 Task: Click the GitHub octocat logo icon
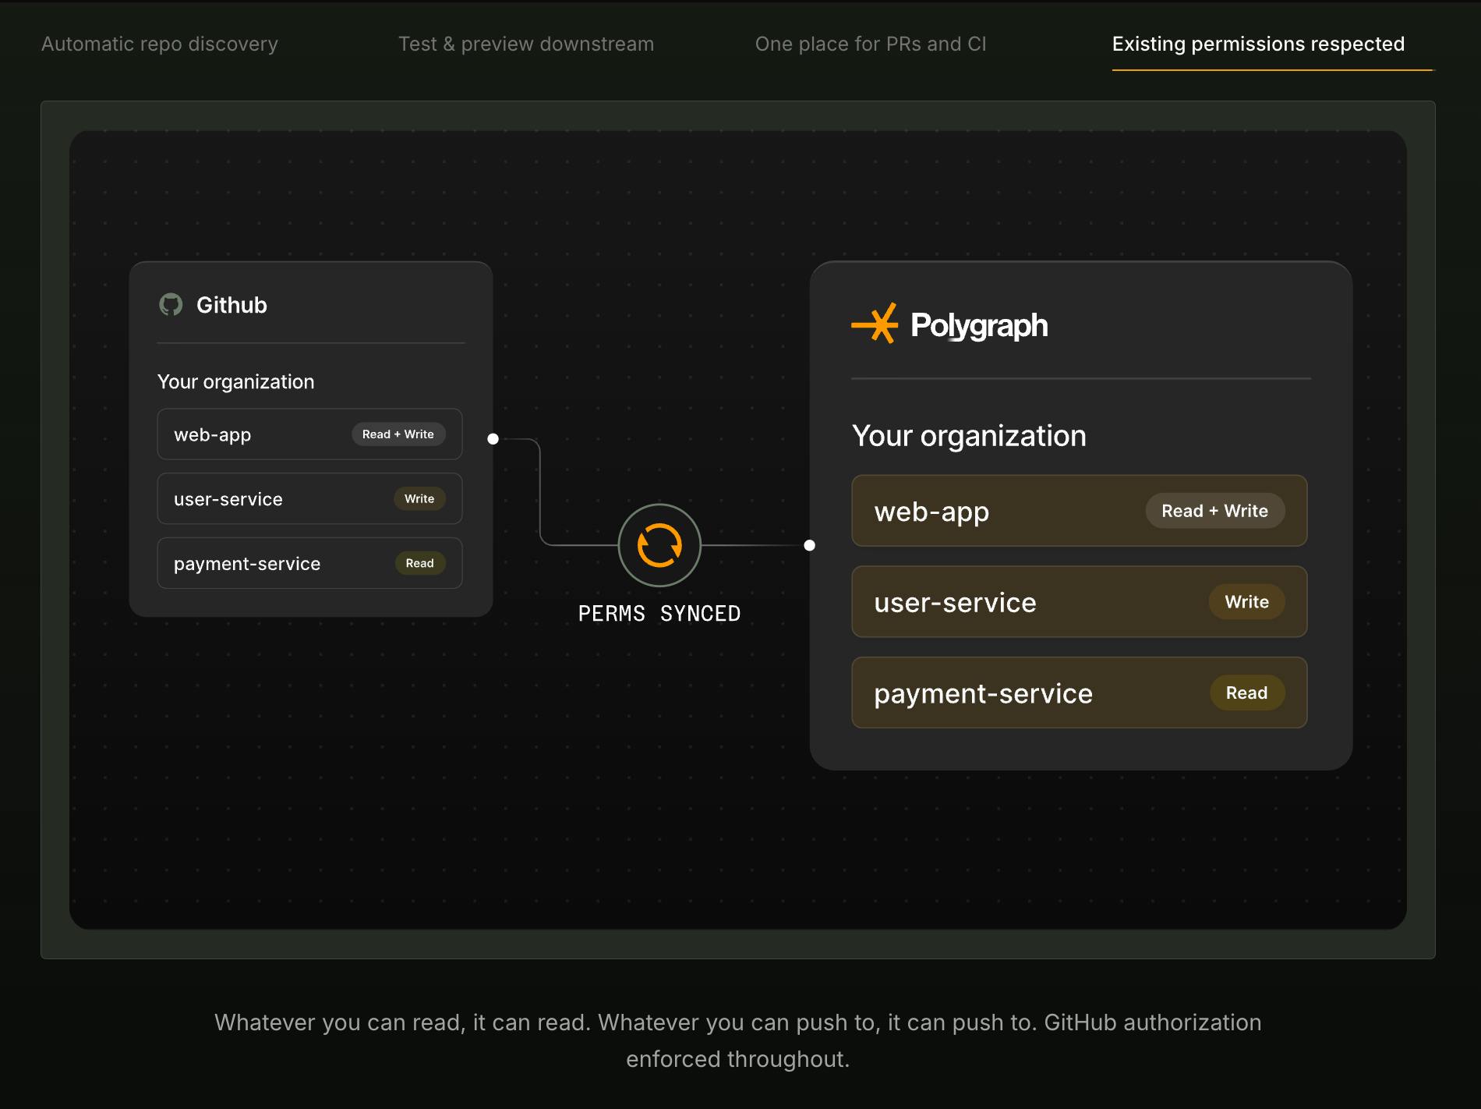click(171, 304)
